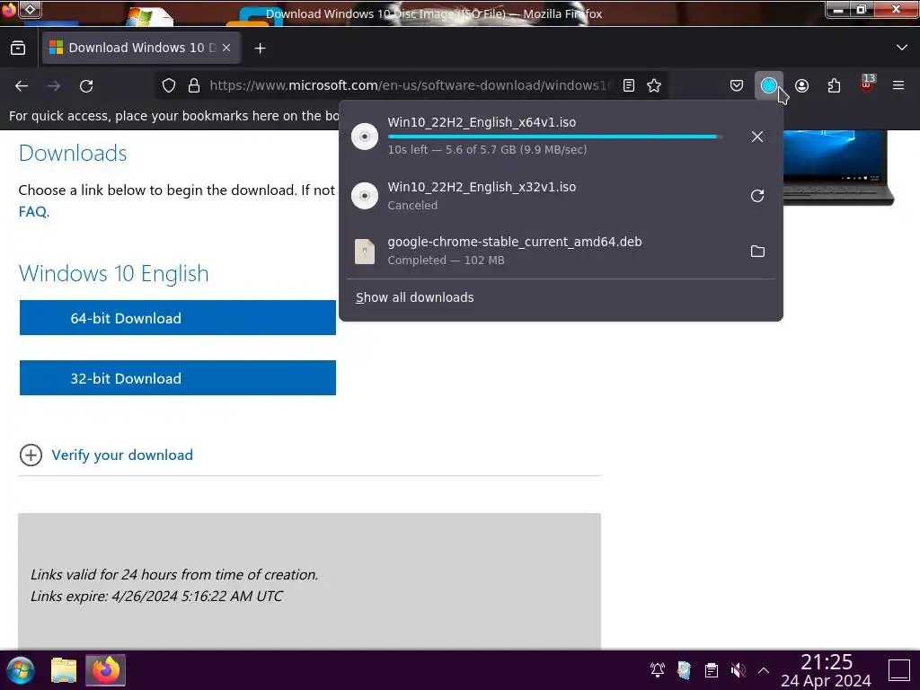Select Win10_22H2_English_x64v1.iso download entry

coord(561,136)
